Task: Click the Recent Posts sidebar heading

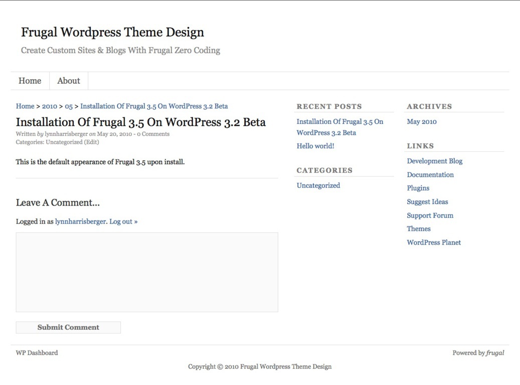Action: 329,106
